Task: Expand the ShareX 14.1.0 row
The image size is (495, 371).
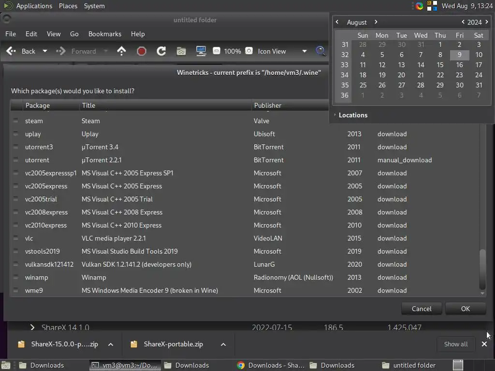Action: (x=32, y=327)
